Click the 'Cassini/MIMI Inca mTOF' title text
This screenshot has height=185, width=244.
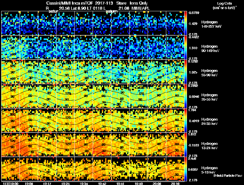[x=70, y=3]
